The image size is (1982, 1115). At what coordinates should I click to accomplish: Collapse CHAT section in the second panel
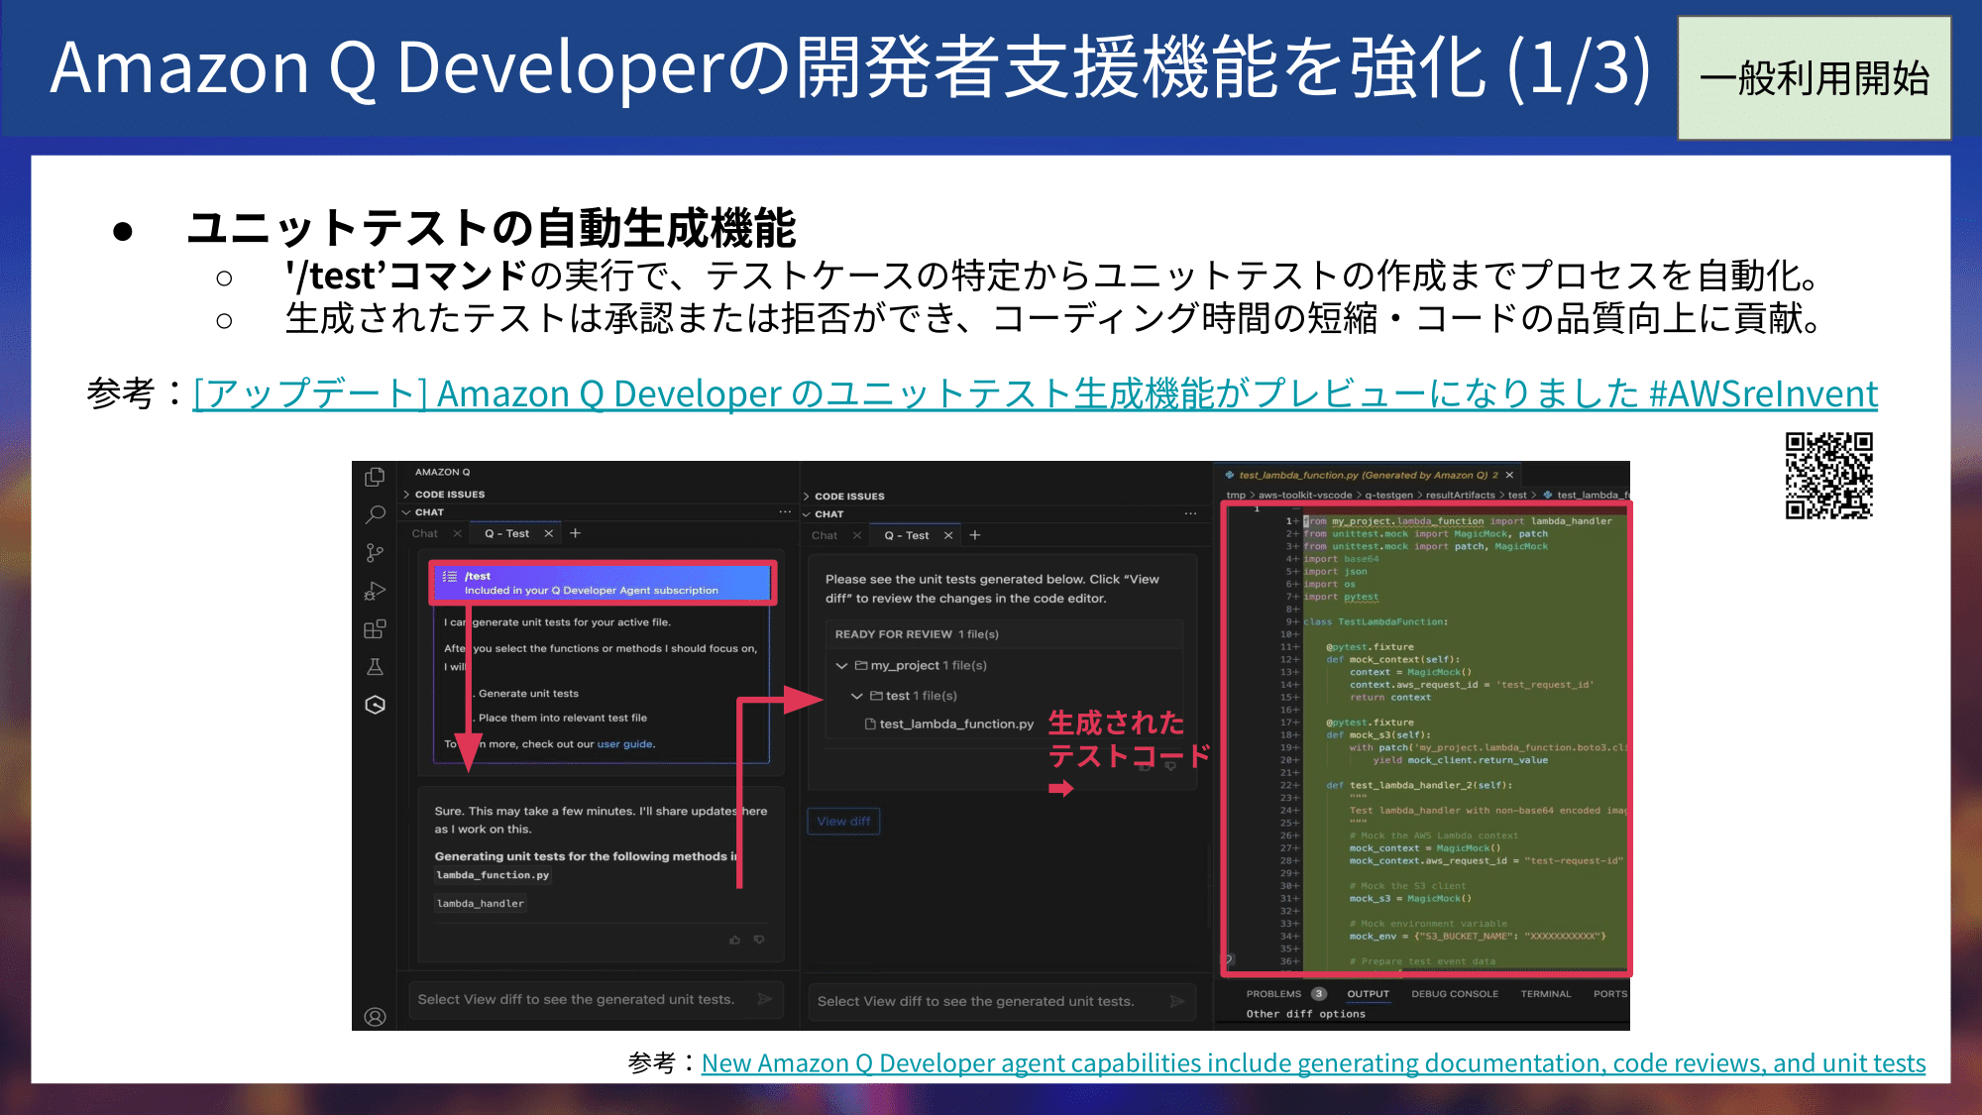pyautogui.click(x=807, y=513)
